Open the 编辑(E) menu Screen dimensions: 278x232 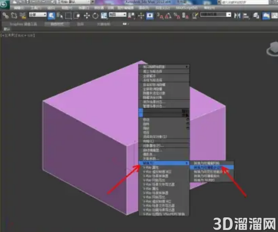(19, 8)
